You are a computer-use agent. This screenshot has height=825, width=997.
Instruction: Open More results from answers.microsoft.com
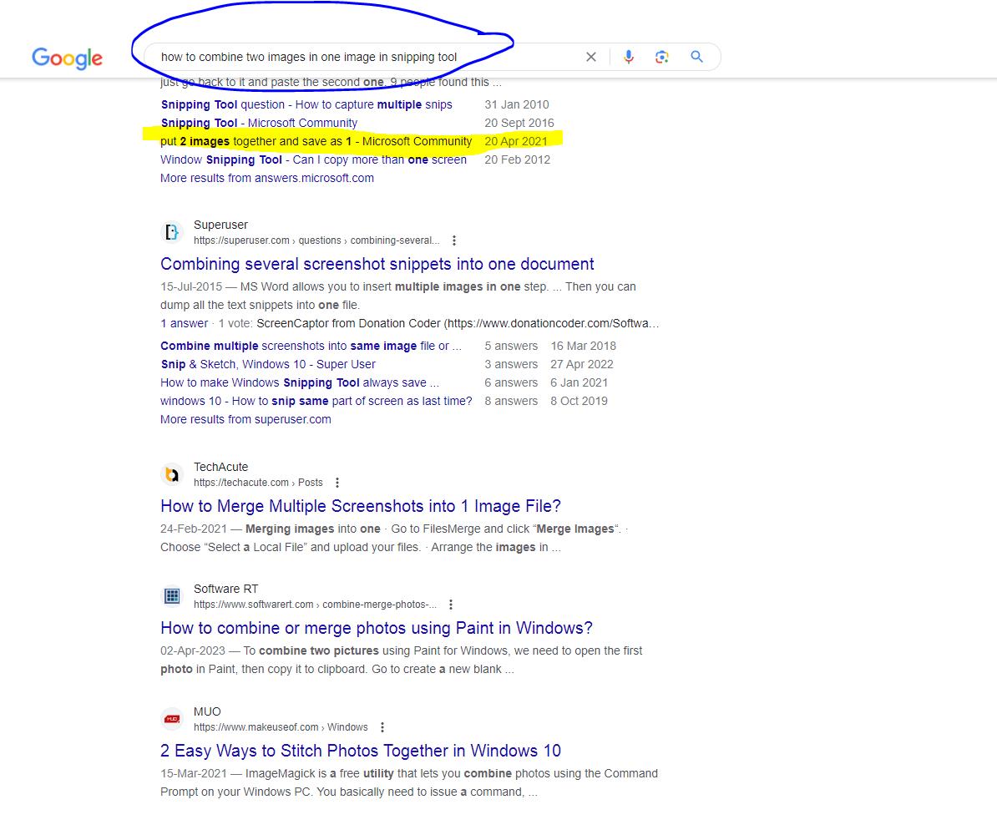click(x=267, y=178)
